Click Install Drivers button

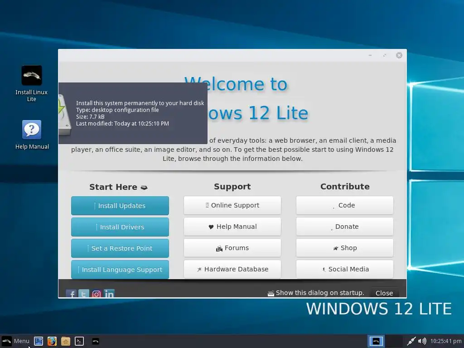(120, 227)
